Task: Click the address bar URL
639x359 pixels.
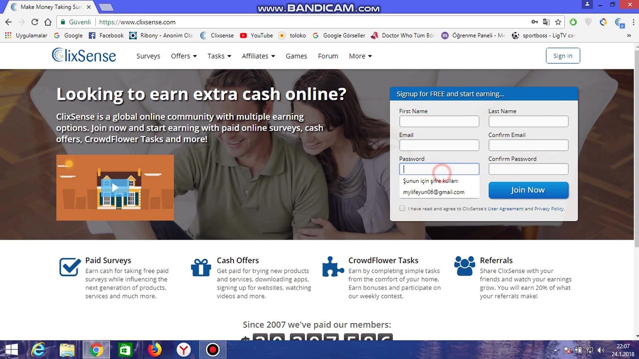Action: click(137, 22)
